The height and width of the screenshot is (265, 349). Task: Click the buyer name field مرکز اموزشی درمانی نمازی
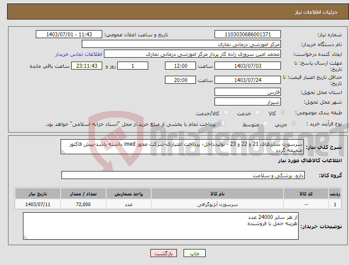coord(181,44)
